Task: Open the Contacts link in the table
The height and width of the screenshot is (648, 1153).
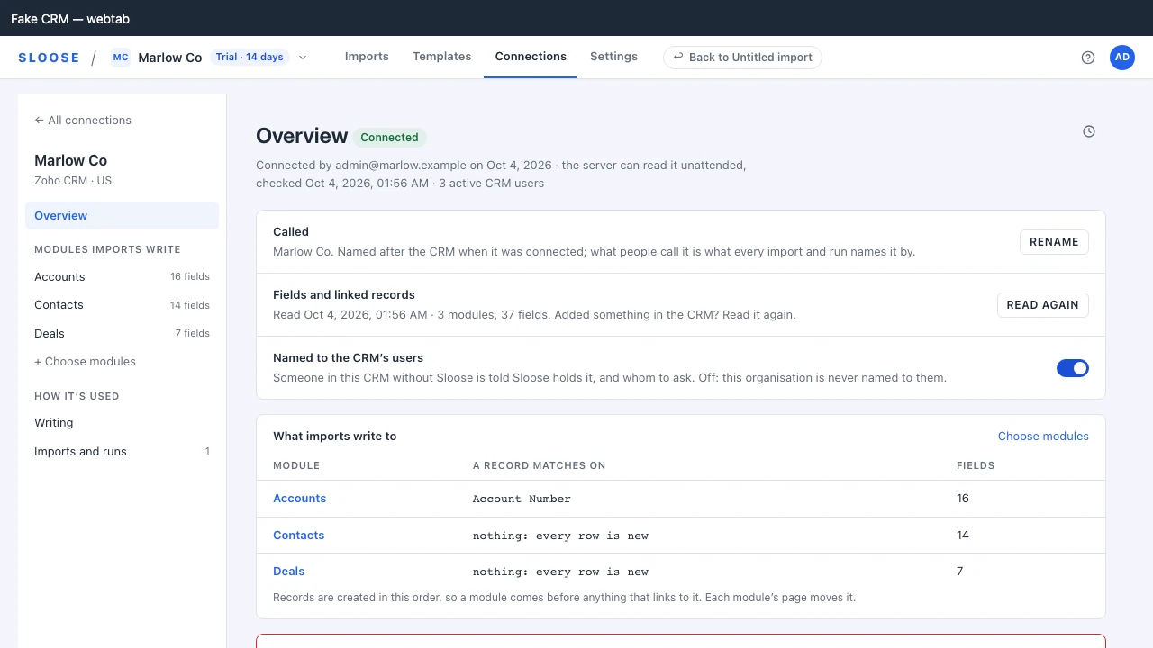Action: 298,535
